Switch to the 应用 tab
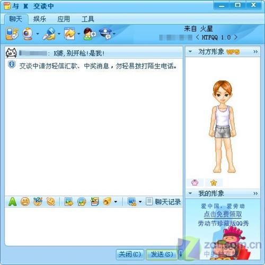The image size is (265, 265). [x=64, y=19]
